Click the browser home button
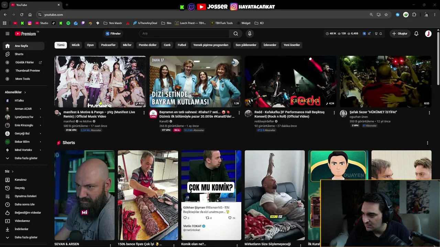Image resolution: width=440 pixels, height=247 pixels. [x=30, y=15]
